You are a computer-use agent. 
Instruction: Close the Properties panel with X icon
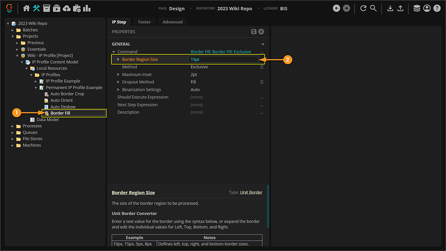(261, 32)
